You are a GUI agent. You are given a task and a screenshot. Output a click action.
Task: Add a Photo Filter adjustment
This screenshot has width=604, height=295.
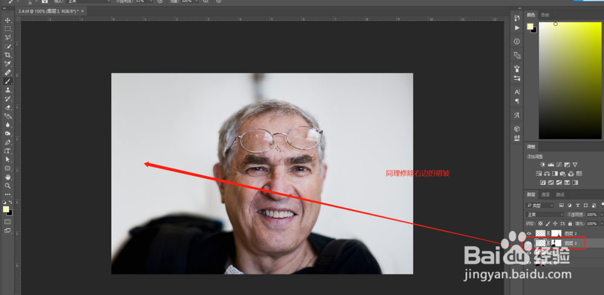click(563, 174)
